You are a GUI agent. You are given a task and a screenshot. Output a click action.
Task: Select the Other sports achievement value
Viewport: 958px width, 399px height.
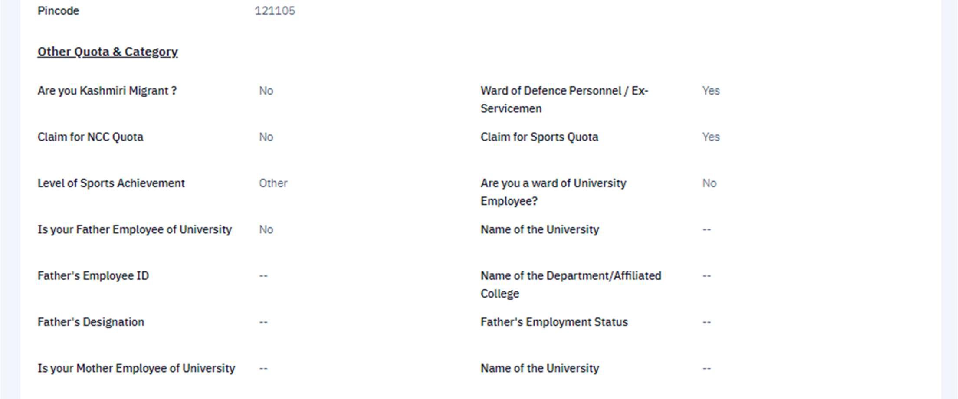point(273,183)
